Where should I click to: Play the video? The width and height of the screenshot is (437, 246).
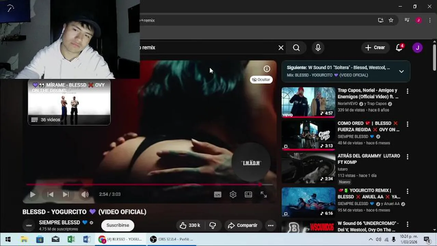(32, 194)
